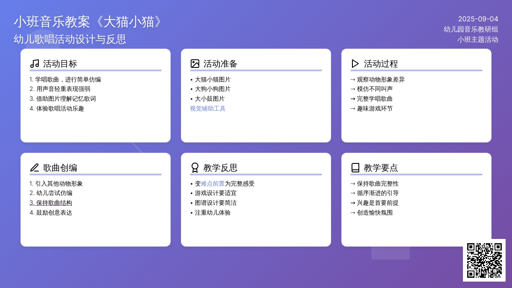Click the bullet 大小鼓图片
512x288 pixels.
(207, 98)
